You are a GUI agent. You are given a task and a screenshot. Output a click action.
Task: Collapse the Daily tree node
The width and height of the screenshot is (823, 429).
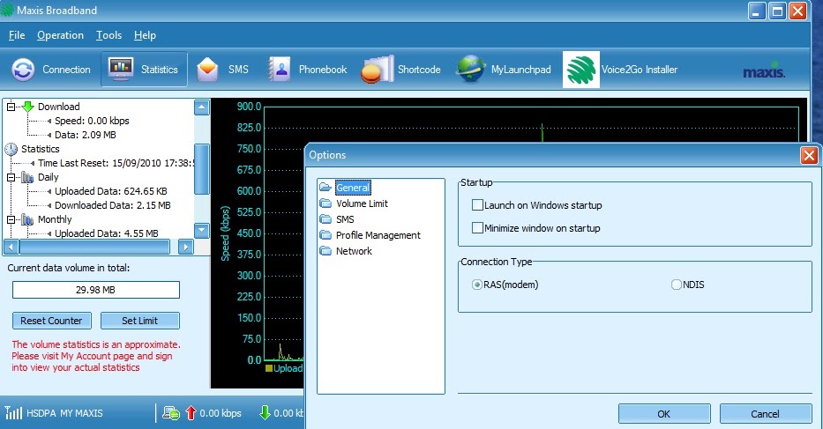[x=11, y=178]
